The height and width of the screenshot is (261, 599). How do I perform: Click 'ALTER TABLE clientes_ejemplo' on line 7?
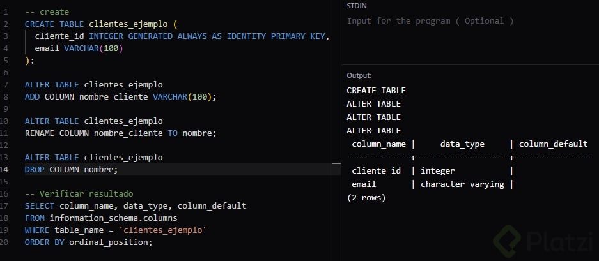pyautogui.click(x=93, y=85)
